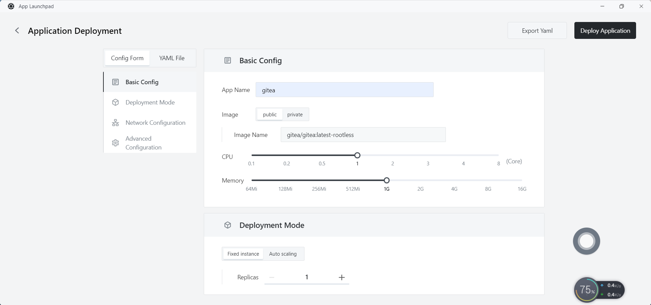Click the Export Yaml button
Viewport: 651px width, 305px height.
[537, 31]
